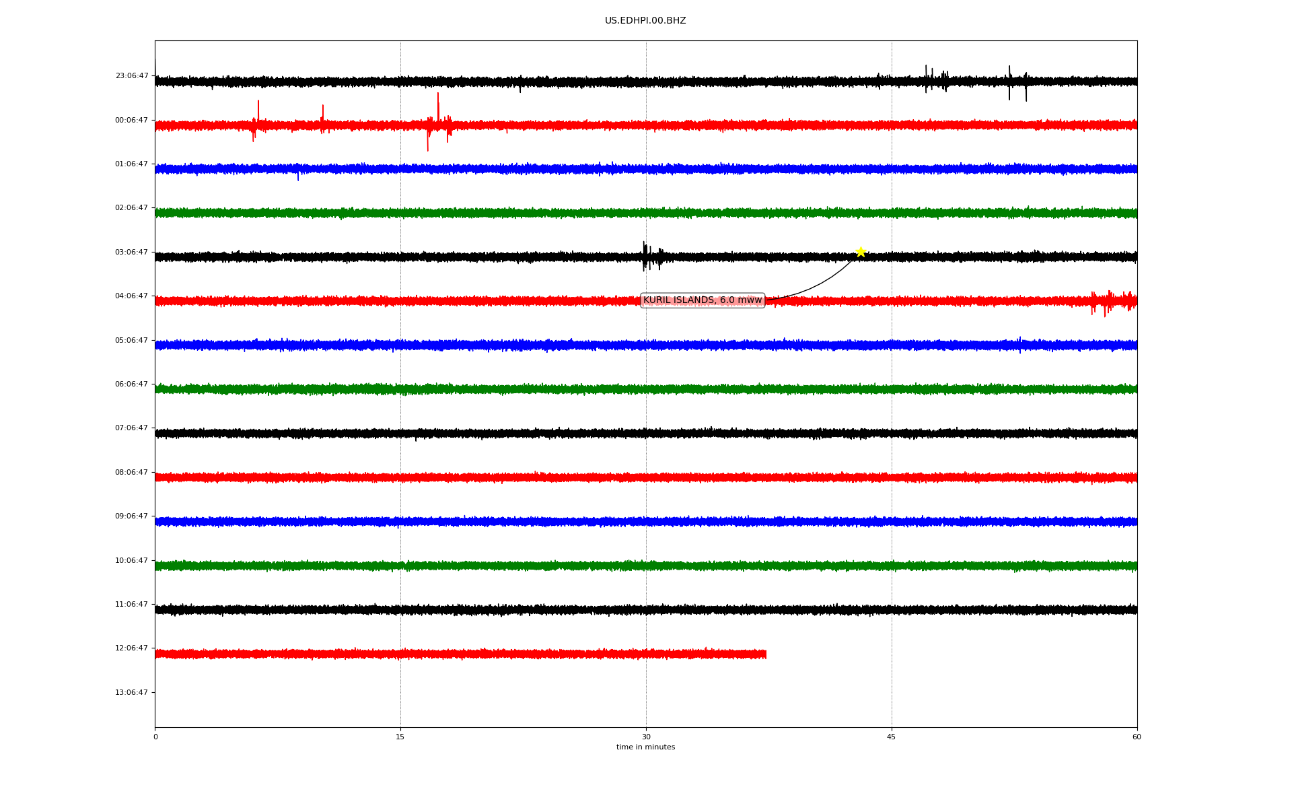Viewport: 1292px width, 808px height.
Task: Click the red signal burst ending 04:06:47 trace
Action: coord(1113,302)
